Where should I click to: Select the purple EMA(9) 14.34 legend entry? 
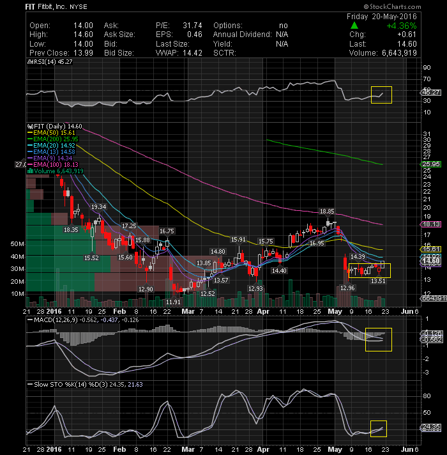pyautogui.click(x=50, y=158)
